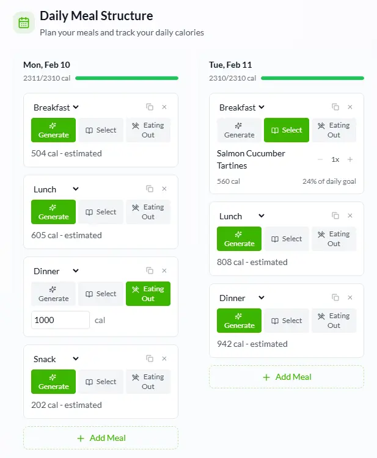Decrease Salmon Cucumber Tartines serving quantity

pos(320,159)
